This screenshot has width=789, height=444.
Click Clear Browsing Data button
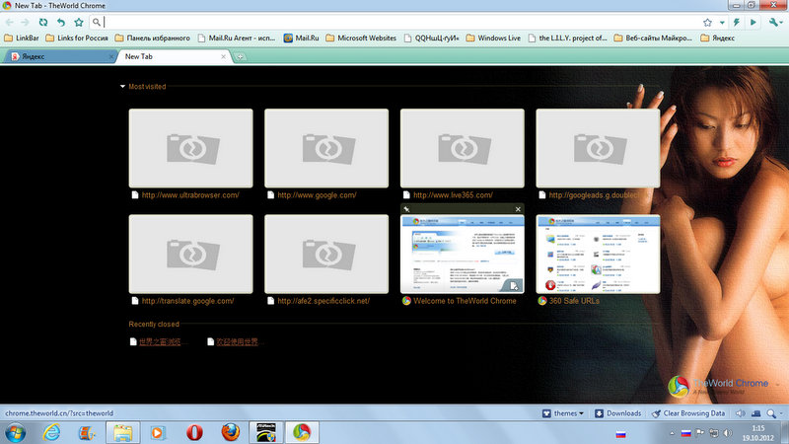coord(688,413)
